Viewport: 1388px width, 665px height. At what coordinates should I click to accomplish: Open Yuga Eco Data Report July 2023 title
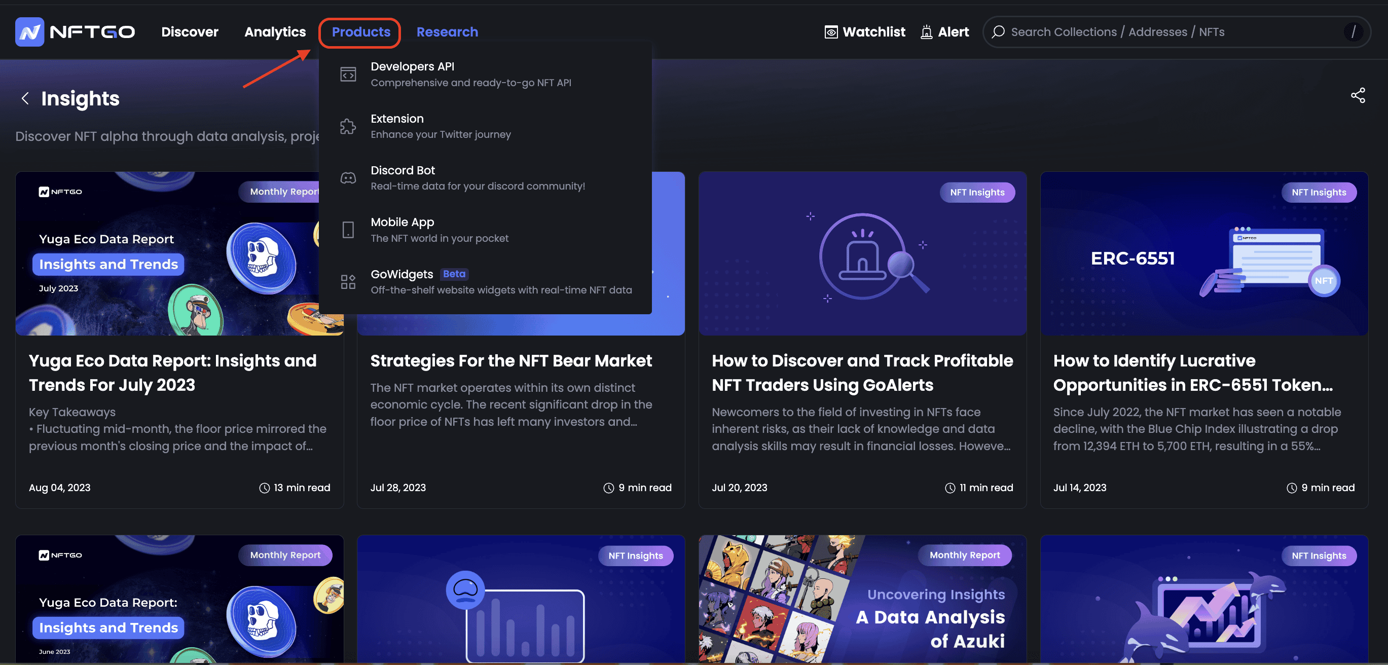172,373
